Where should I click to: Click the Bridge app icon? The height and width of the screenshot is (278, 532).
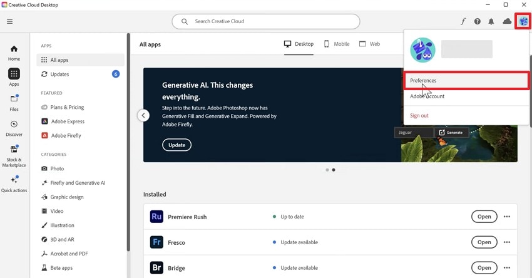coord(156,268)
